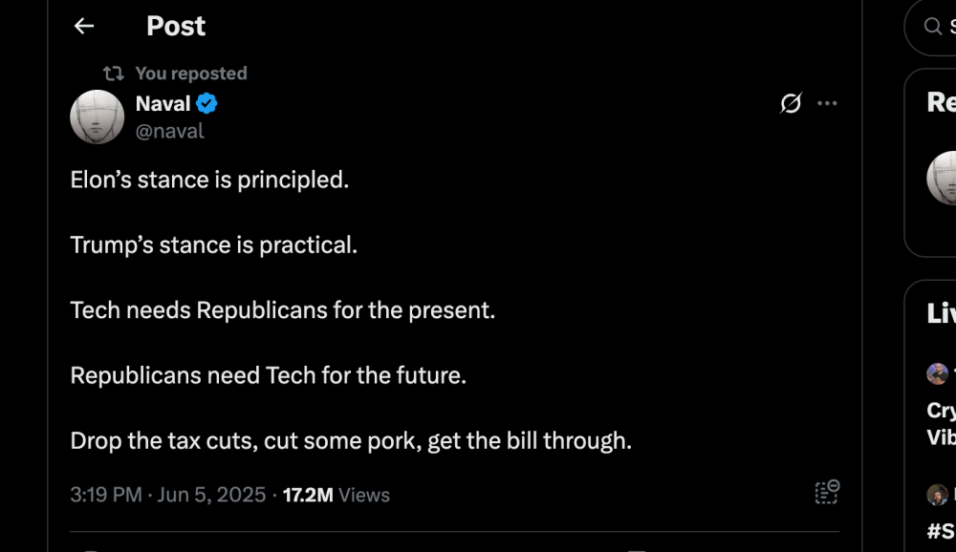Open the @naval handle link
Image resolution: width=956 pixels, height=552 pixels.
[169, 131]
